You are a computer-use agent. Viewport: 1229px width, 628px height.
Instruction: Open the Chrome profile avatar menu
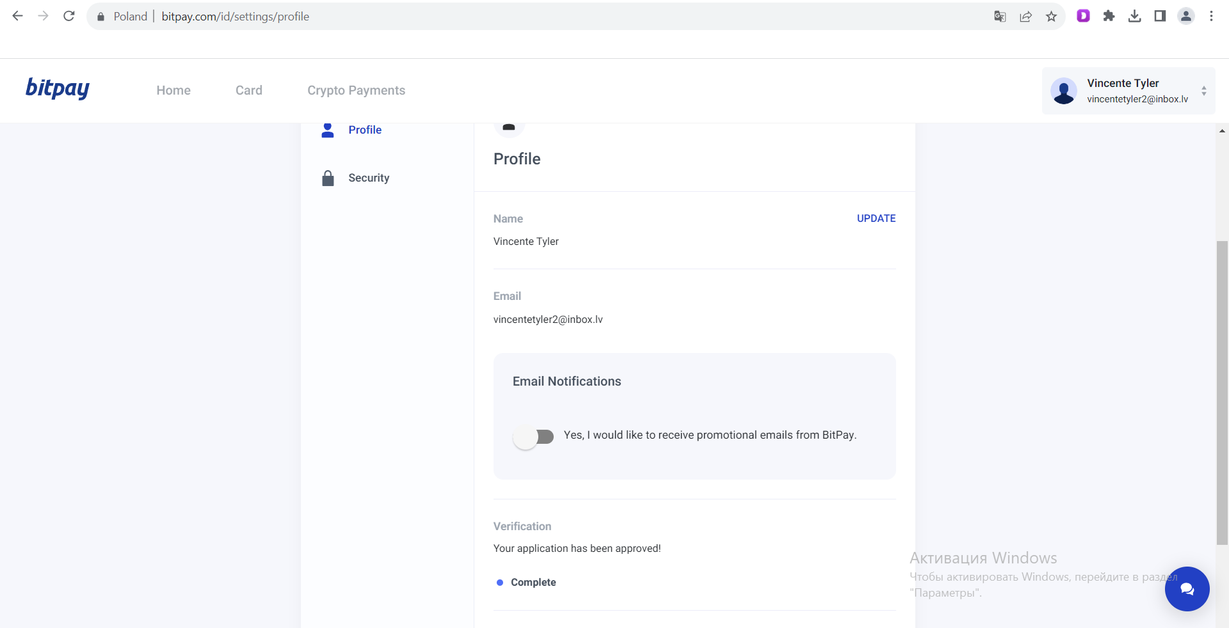(1185, 17)
